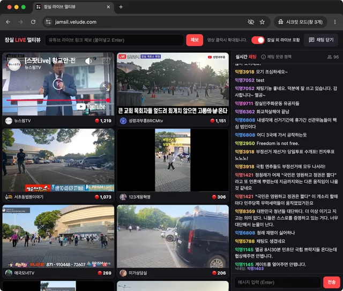Viewport: 343px width, 291px height.
Task: Toggle 잠실 외 라이브 포함 switch
Action: click(258, 40)
